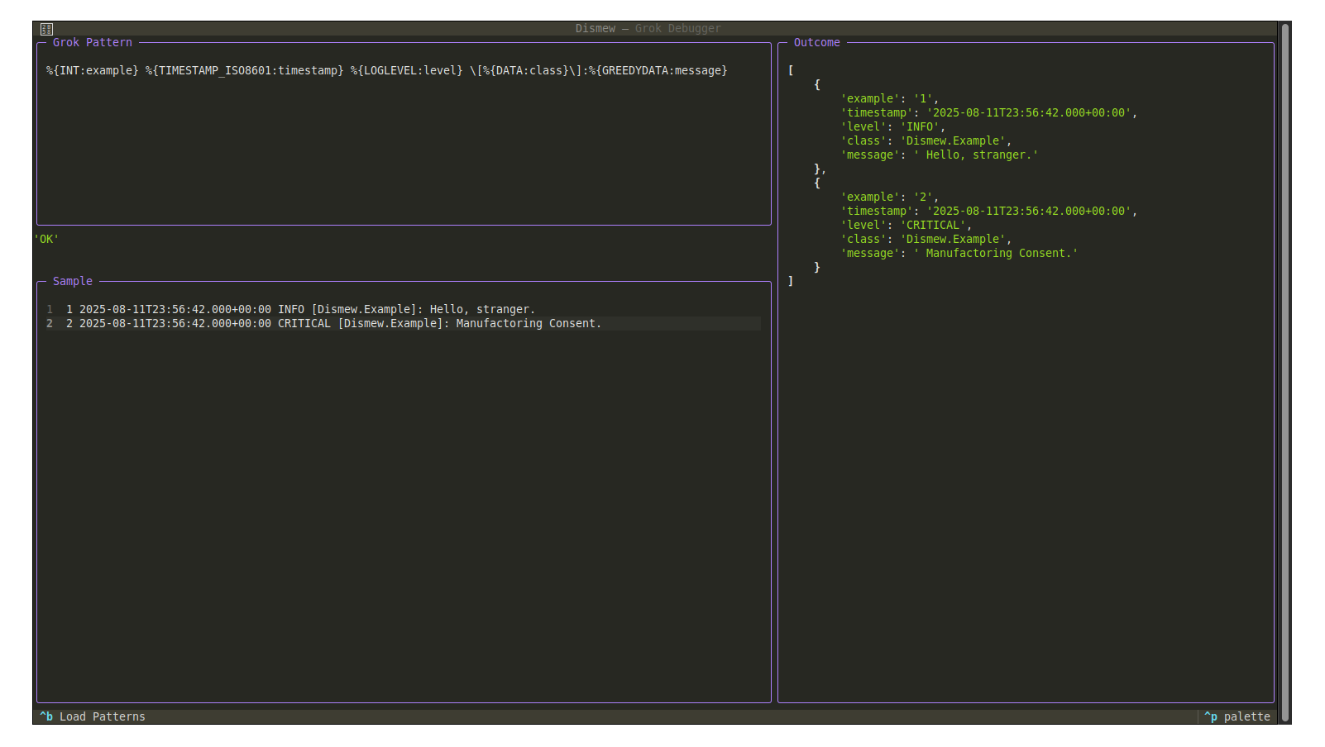Click line number 2 in the Sample gutter
1325x747 pixels.
click(50, 323)
